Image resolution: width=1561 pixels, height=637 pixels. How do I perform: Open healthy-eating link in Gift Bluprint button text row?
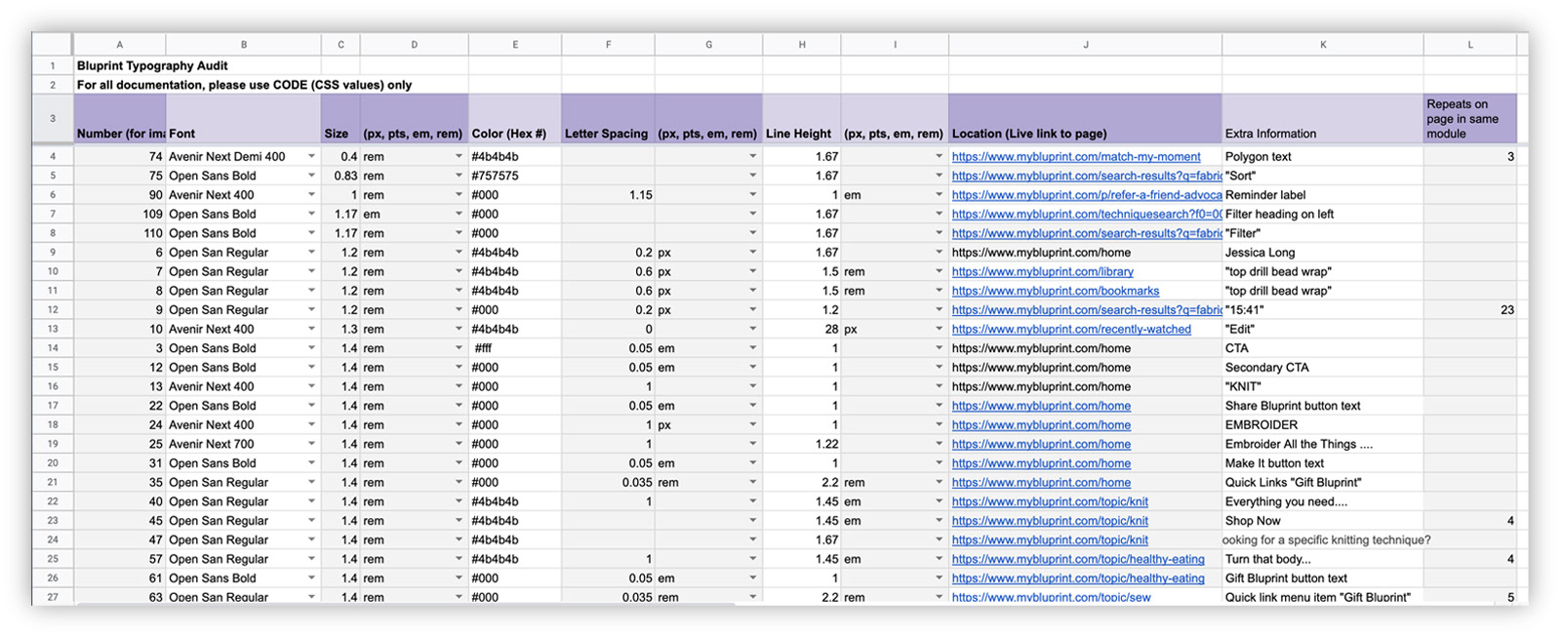(x=1078, y=577)
